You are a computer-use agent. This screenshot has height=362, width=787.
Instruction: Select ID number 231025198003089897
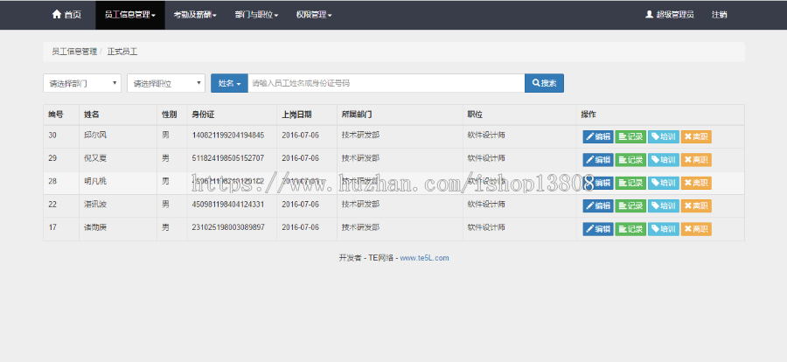[228, 227]
